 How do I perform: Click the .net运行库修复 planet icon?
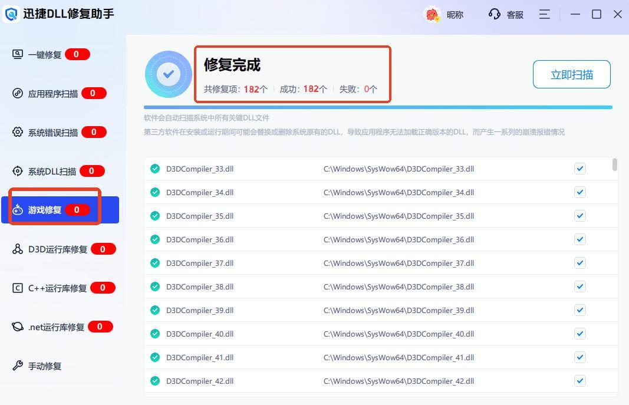pos(18,327)
